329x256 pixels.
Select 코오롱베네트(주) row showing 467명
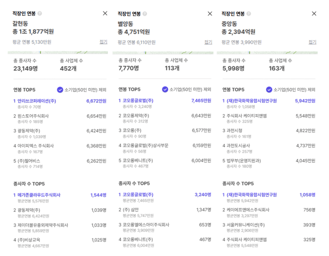click(165, 242)
